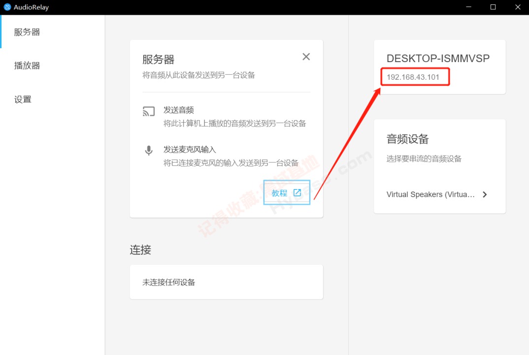Click the 连接 section heading

pyautogui.click(x=140, y=250)
